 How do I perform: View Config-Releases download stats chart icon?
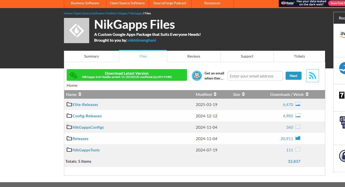(298, 116)
